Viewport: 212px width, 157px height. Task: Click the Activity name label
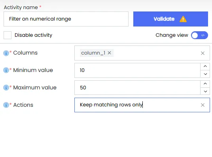(21, 8)
